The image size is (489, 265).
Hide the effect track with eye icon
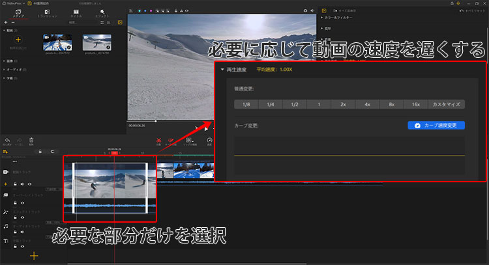click(22, 217)
